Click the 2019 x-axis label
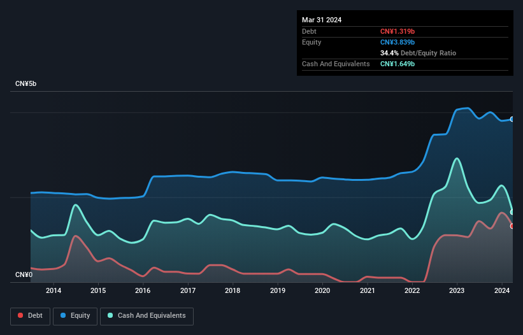 click(x=278, y=290)
